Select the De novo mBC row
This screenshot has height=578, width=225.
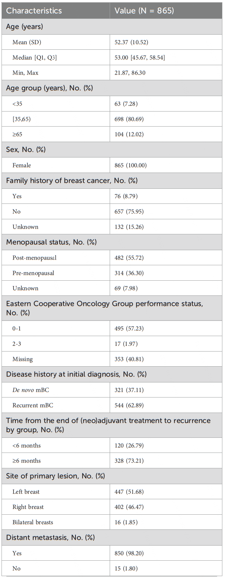112,390
